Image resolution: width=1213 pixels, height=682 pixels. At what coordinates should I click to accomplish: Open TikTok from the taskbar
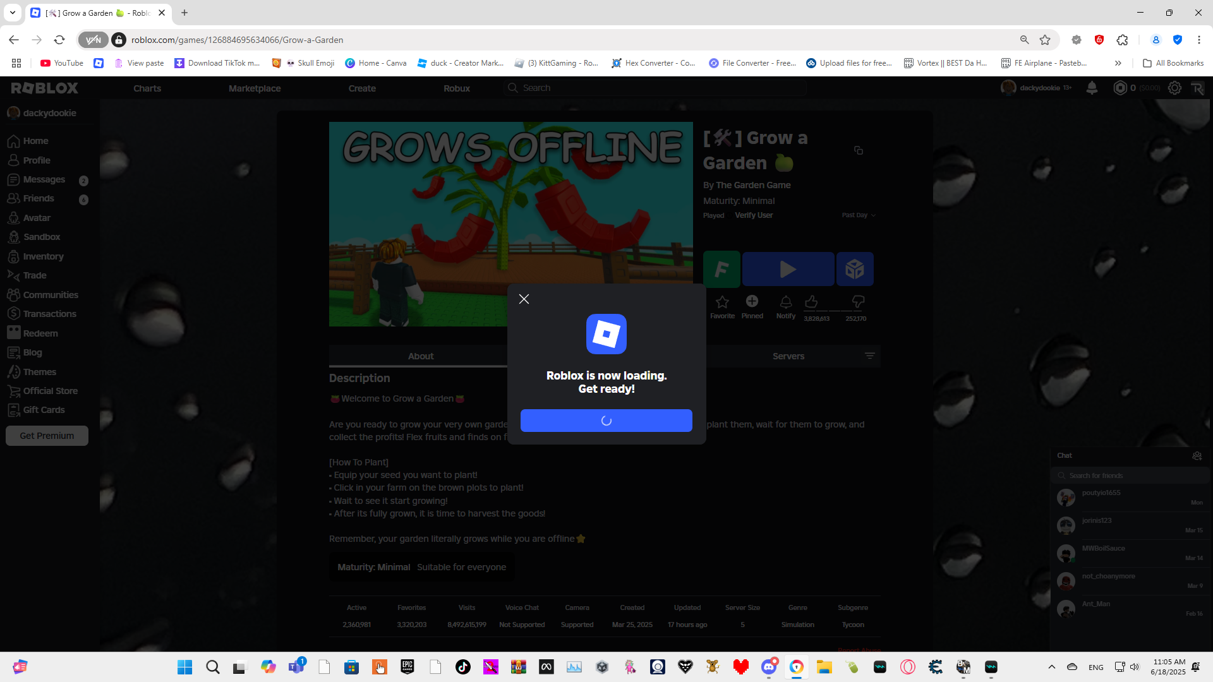[x=463, y=667]
